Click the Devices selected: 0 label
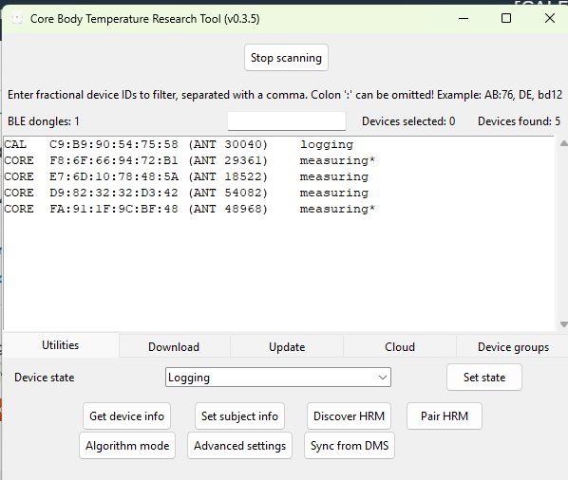Screen dimensions: 568x480 [408, 121]
